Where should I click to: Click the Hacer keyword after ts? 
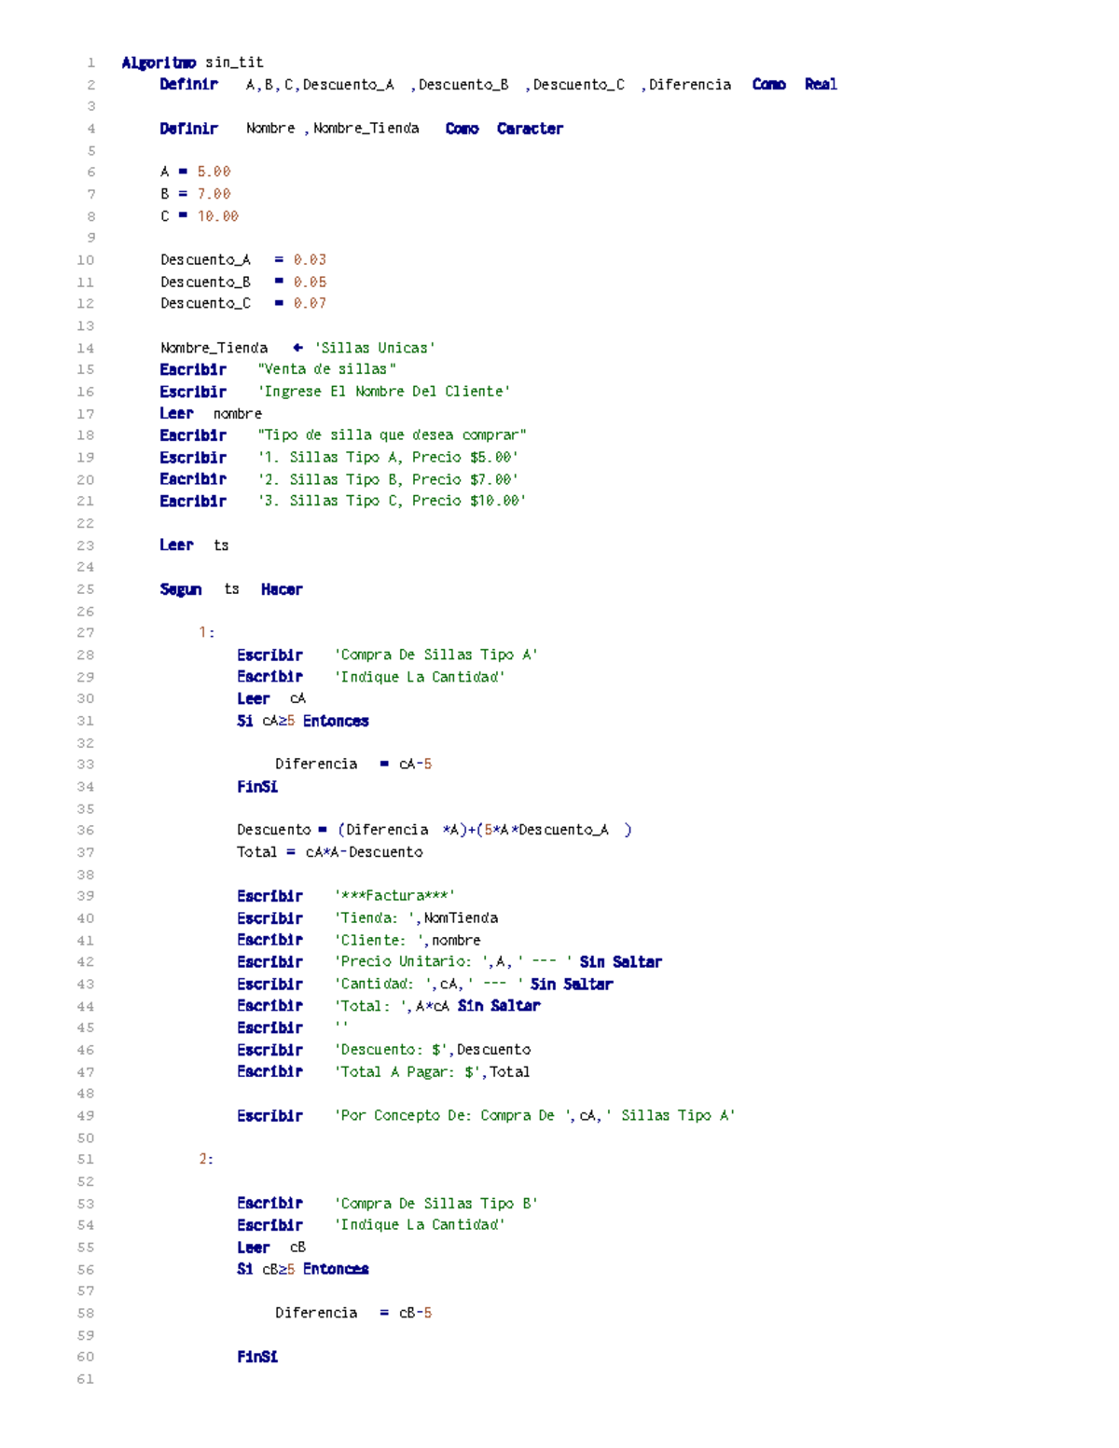click(282, 589)
